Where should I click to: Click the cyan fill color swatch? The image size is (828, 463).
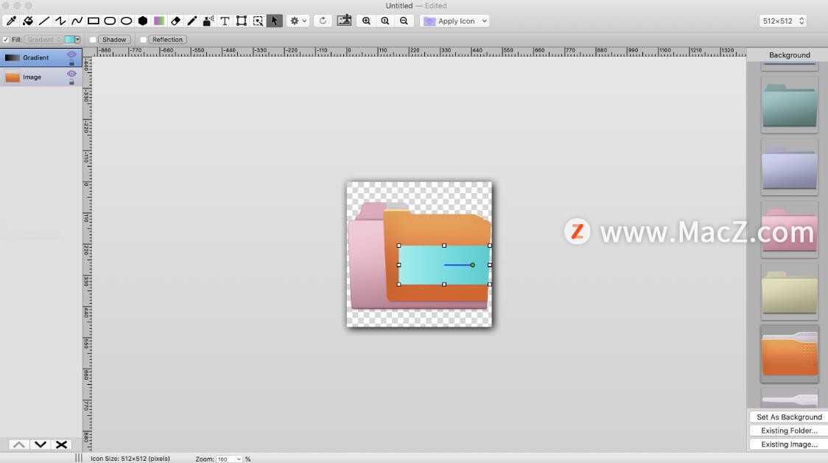point(69,40)
